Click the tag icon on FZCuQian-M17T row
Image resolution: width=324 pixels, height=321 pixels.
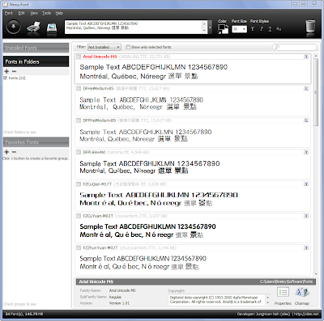306,184
